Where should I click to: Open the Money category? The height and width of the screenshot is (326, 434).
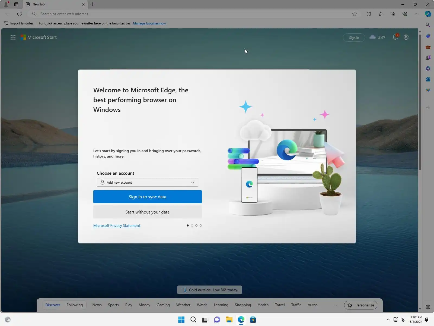(144, 305)
